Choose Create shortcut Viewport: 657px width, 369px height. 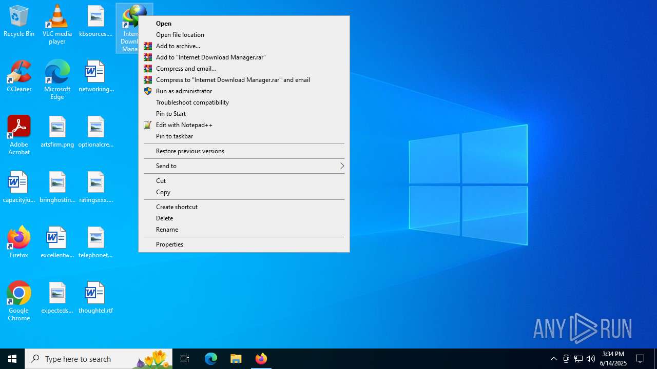click(244, 207)
